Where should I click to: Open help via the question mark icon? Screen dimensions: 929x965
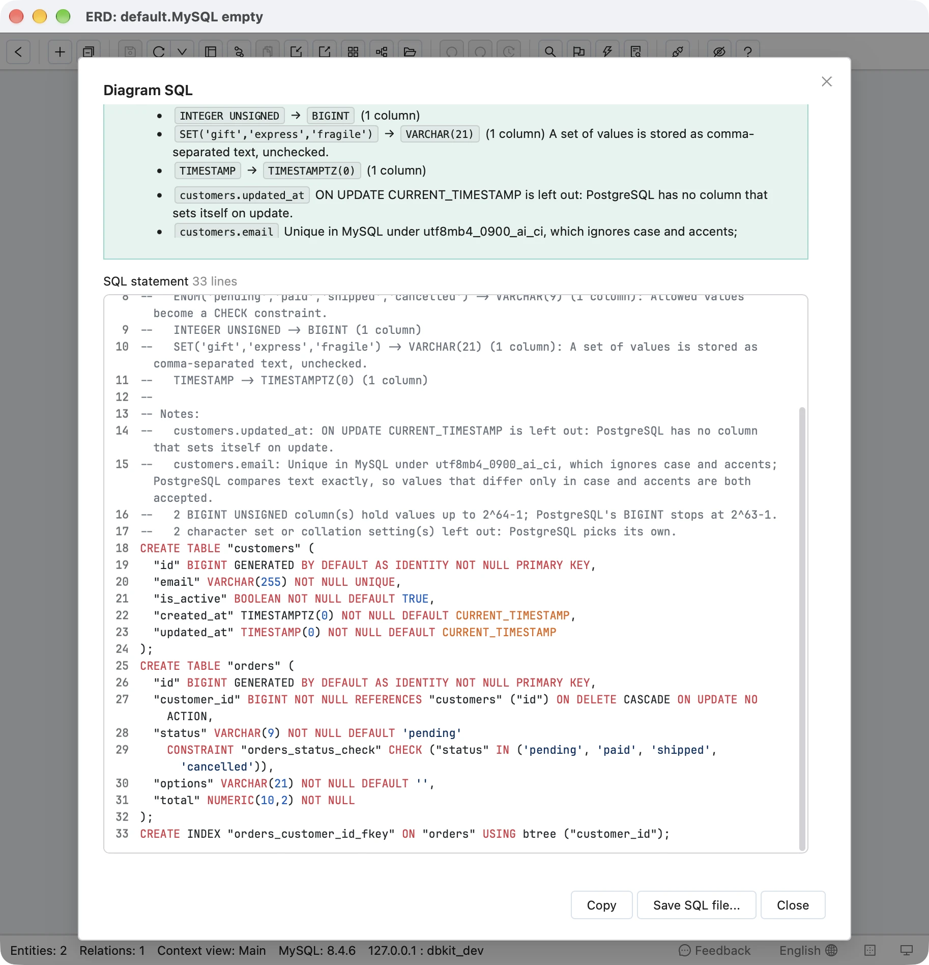(748, 51)
